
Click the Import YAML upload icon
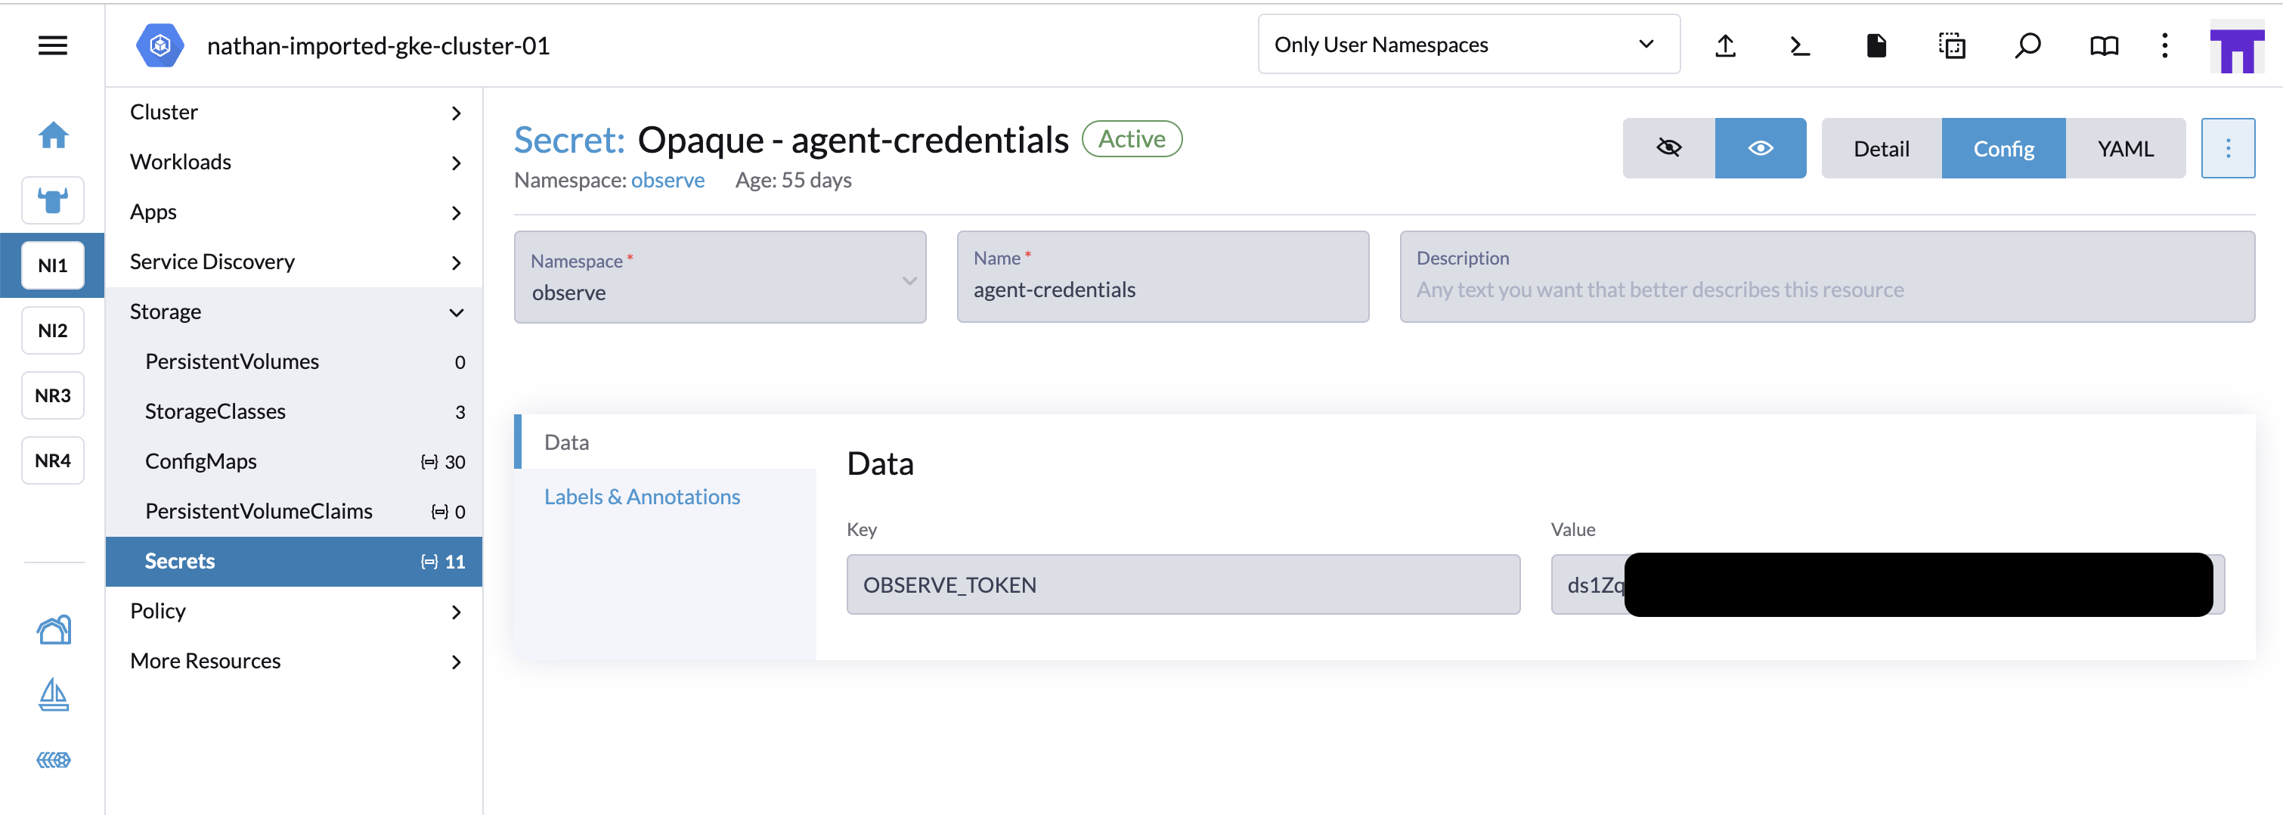point(1724,45)
